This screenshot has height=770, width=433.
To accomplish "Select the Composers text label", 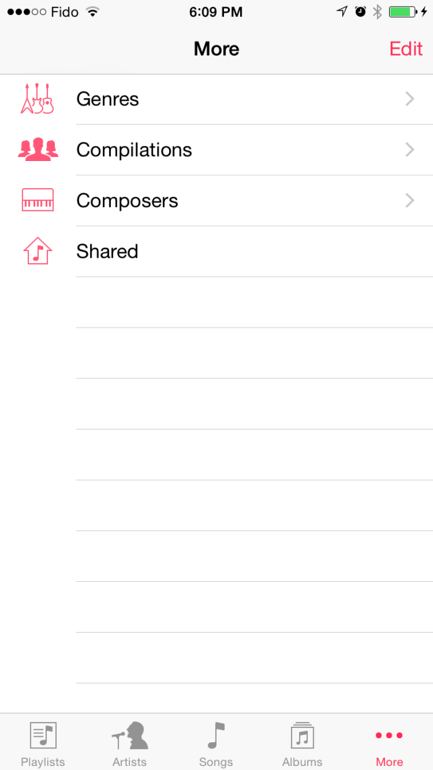I will pyautogui.click(x=127, y=201).
